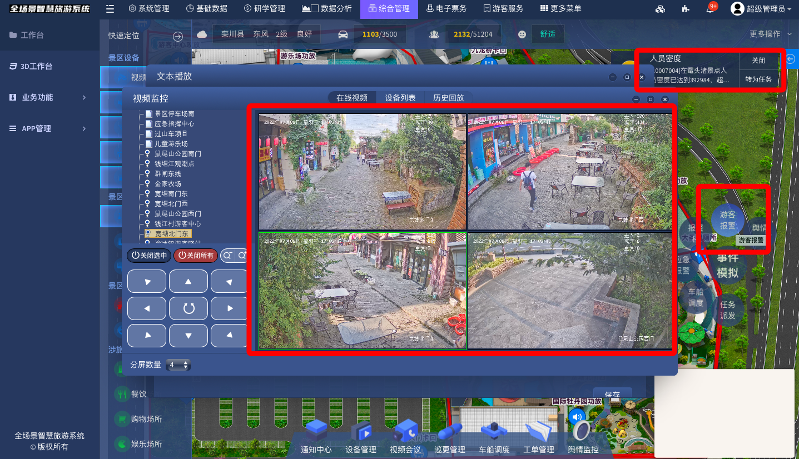Select the bottom-right video feed

(x=570, y=291)
